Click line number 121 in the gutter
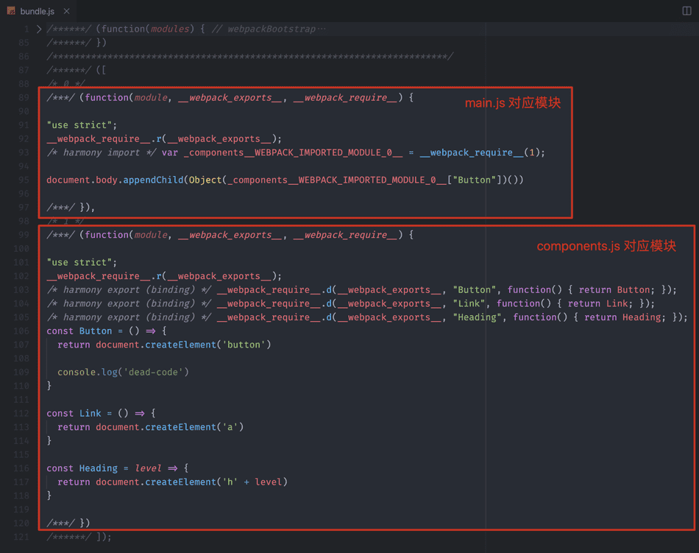This screenshot has height=553, width=699. tap(22, 537)
